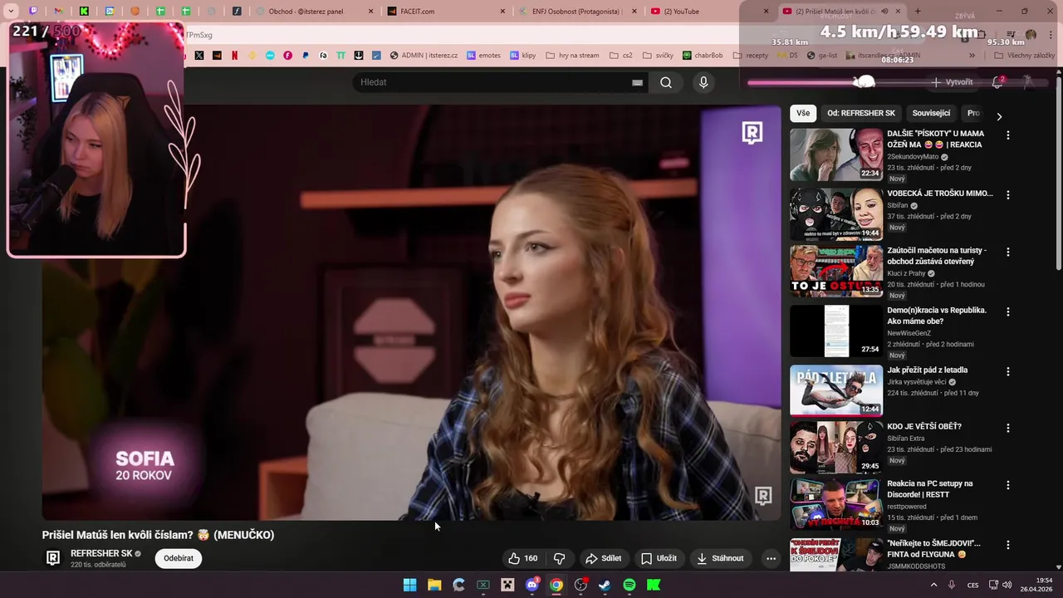Image resolution: width=1063 pixels, height=598 pixels.
Task: Open the emotes bookmark
Action: point(483,56)
